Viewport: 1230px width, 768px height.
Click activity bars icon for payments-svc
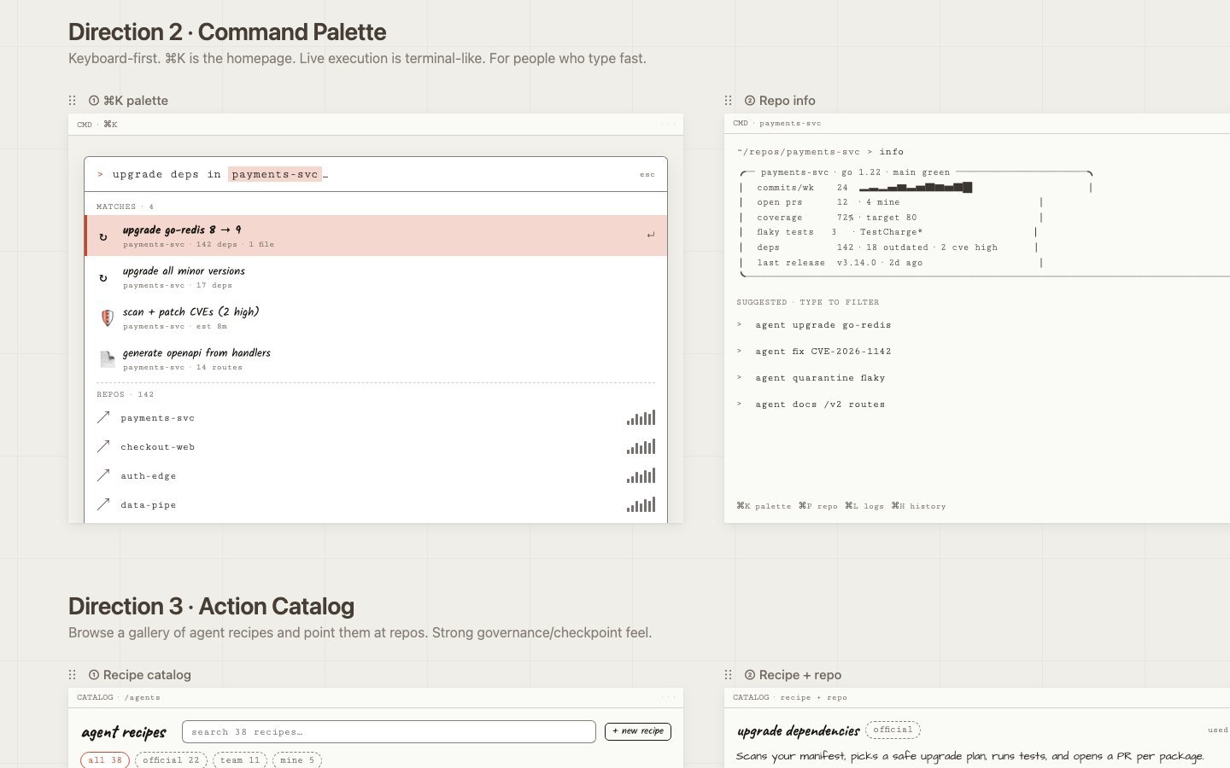coord(641,417)
